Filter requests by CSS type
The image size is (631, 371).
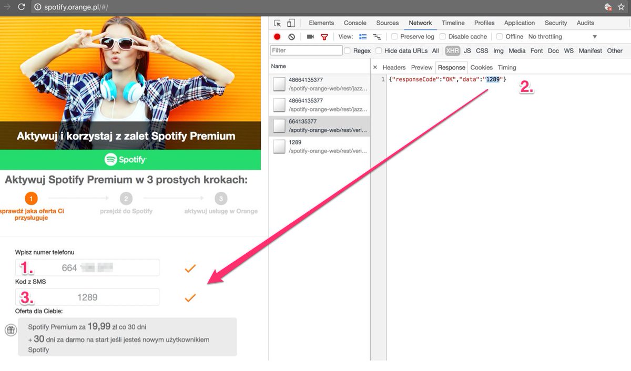tap(482, 51)
